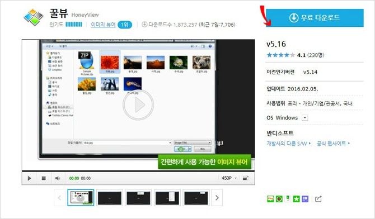
Task: Visit the 공식 웹사이트 link
Action: tap(333, 143)
